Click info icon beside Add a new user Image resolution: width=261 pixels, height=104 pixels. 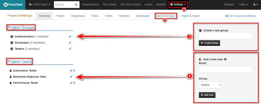click(x=225, y=59)
